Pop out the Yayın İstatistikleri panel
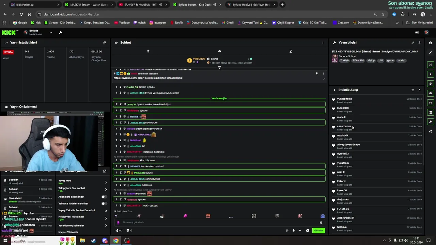This screenshot has width=436, height=245. pos(105,43)
